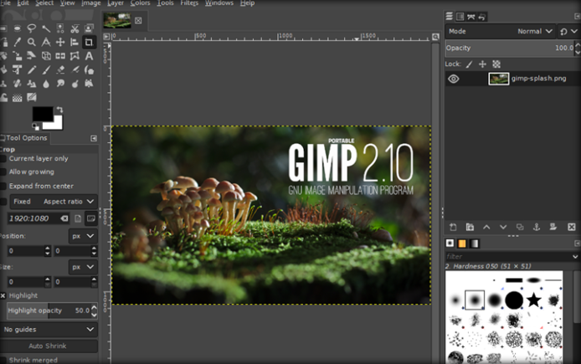Select the Blur/Sharpen droplet tool
Image resolution: width=581 pixels, height=364 pixels.
[x=46, y=84]
